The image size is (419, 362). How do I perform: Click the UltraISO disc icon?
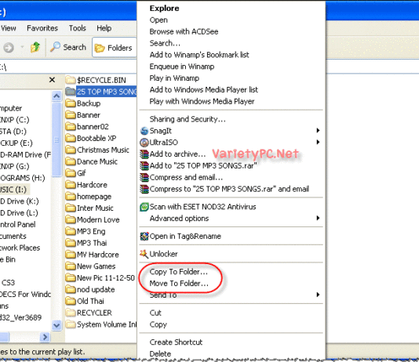[144, 143]
